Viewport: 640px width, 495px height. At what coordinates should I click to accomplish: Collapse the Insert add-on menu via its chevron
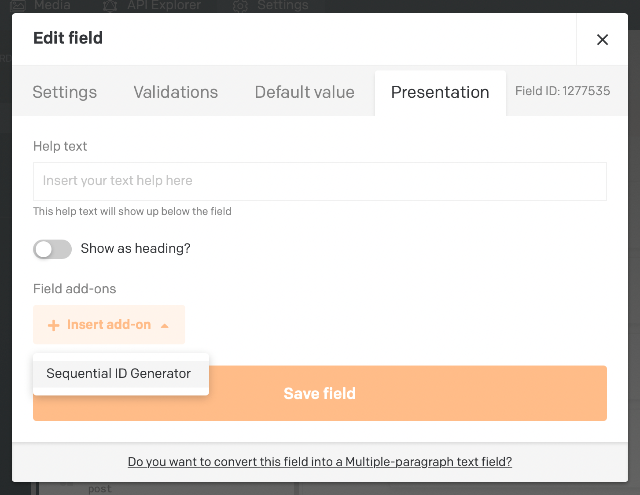click(165, 325)
